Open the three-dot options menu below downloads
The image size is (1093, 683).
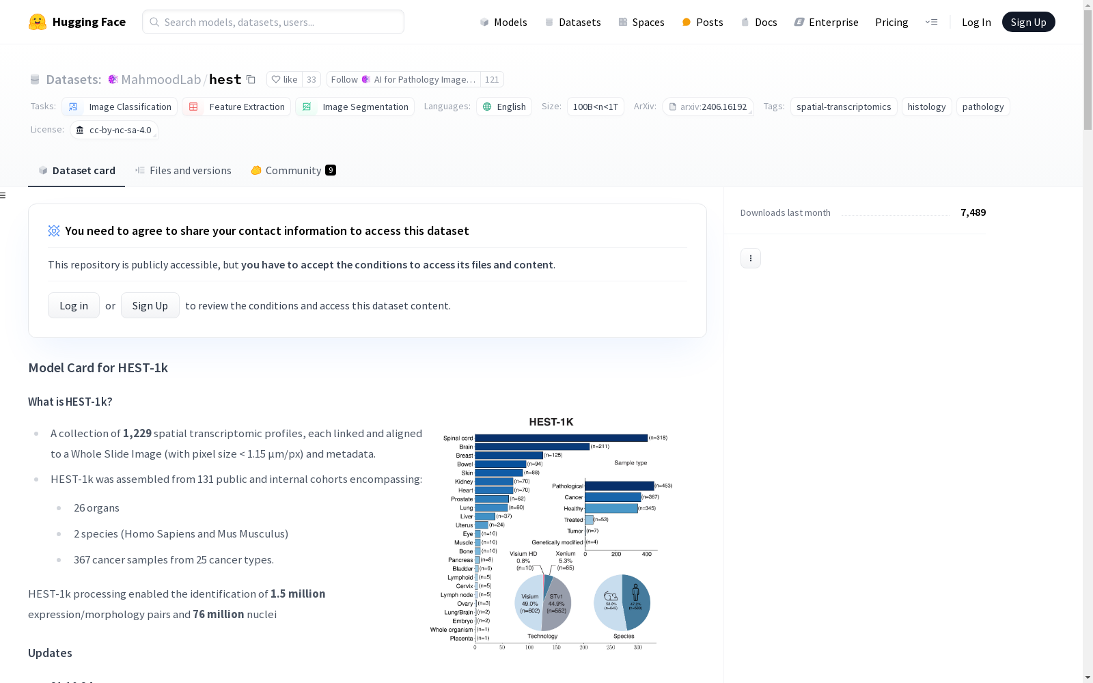click(751, 258)
